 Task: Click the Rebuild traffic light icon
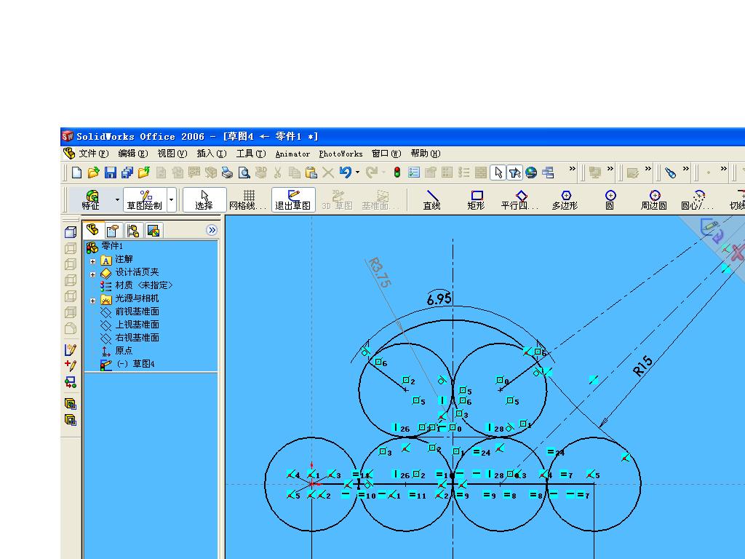[397, 173]
